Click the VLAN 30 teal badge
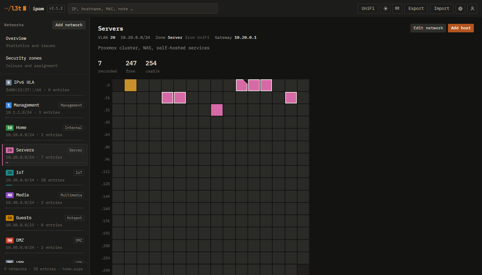Image resolution: width=482 pixels, height=275 pixels. click(x=10, y=173)
